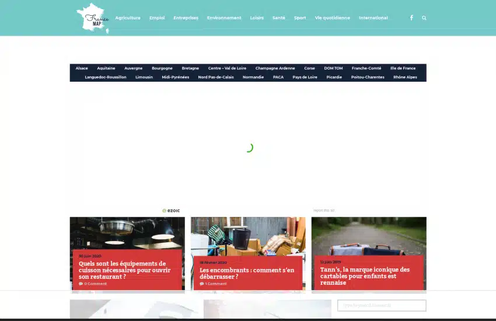
Task: Select the Languedoc-Roussillon link
Action: pos(106,77)
